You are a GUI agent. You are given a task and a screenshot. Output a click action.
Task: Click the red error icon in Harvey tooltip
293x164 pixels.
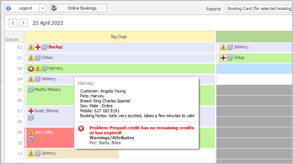tap(81, 128)
